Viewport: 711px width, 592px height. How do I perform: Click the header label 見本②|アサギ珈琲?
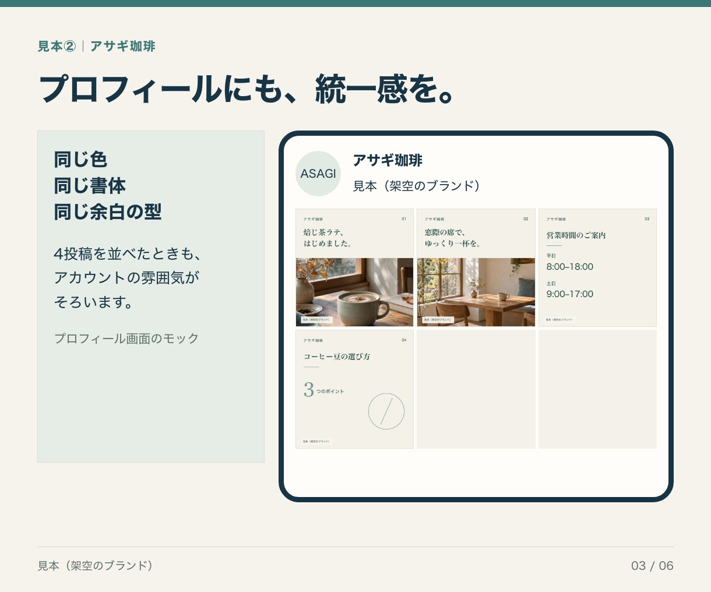(96, 46)
